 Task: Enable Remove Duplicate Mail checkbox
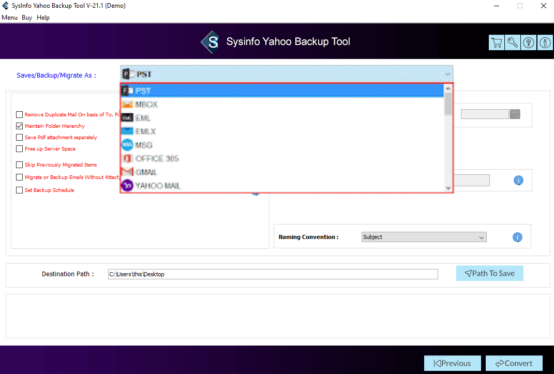[20, 114]
